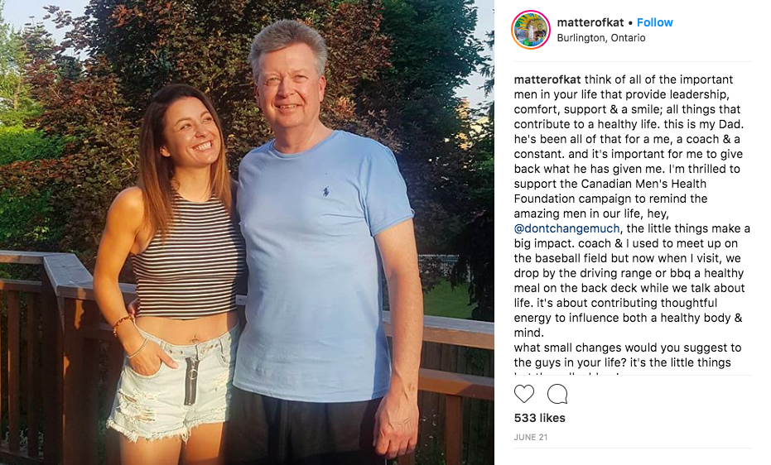771x465 pixels.
Task: Open the Burlington, Ontario location link
Action: click(600, 38)
